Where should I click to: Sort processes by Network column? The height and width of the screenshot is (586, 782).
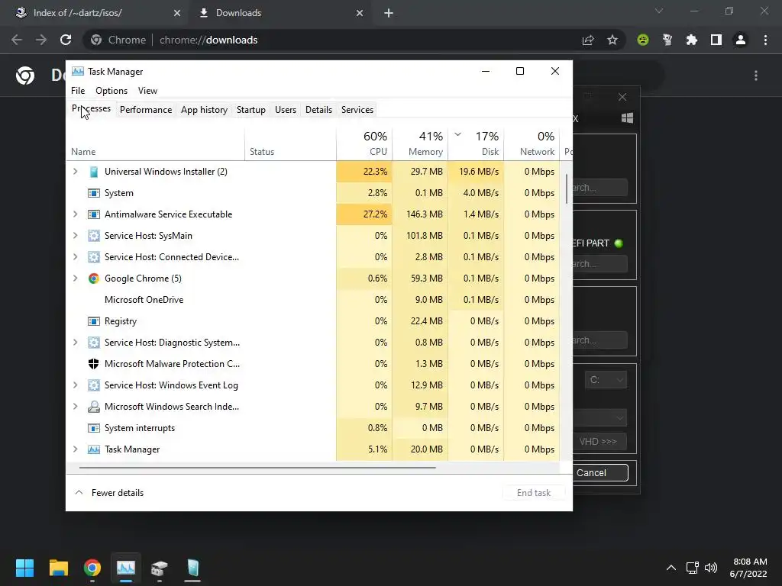click(x=532, y=143)
